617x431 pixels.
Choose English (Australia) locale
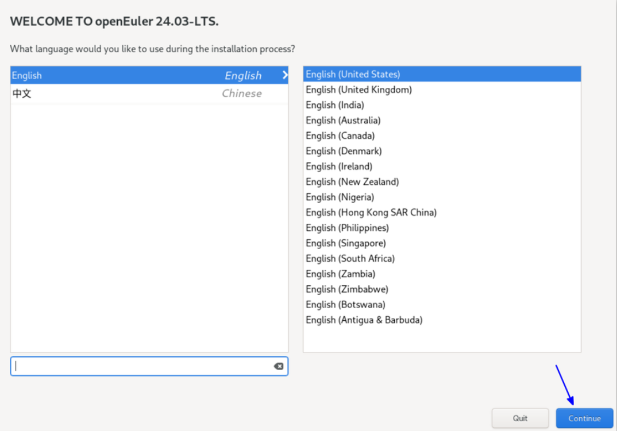(x=442, y=121)
